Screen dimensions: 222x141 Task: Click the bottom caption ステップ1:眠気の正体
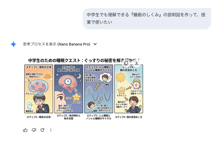(x=39, y=117)
